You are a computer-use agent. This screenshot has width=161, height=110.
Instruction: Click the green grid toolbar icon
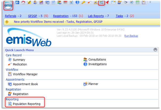(x=138, y=2)
